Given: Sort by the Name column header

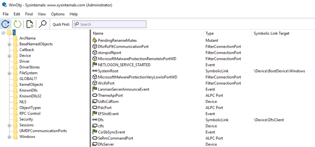Looking at the screenshot, I should [147, 33].
